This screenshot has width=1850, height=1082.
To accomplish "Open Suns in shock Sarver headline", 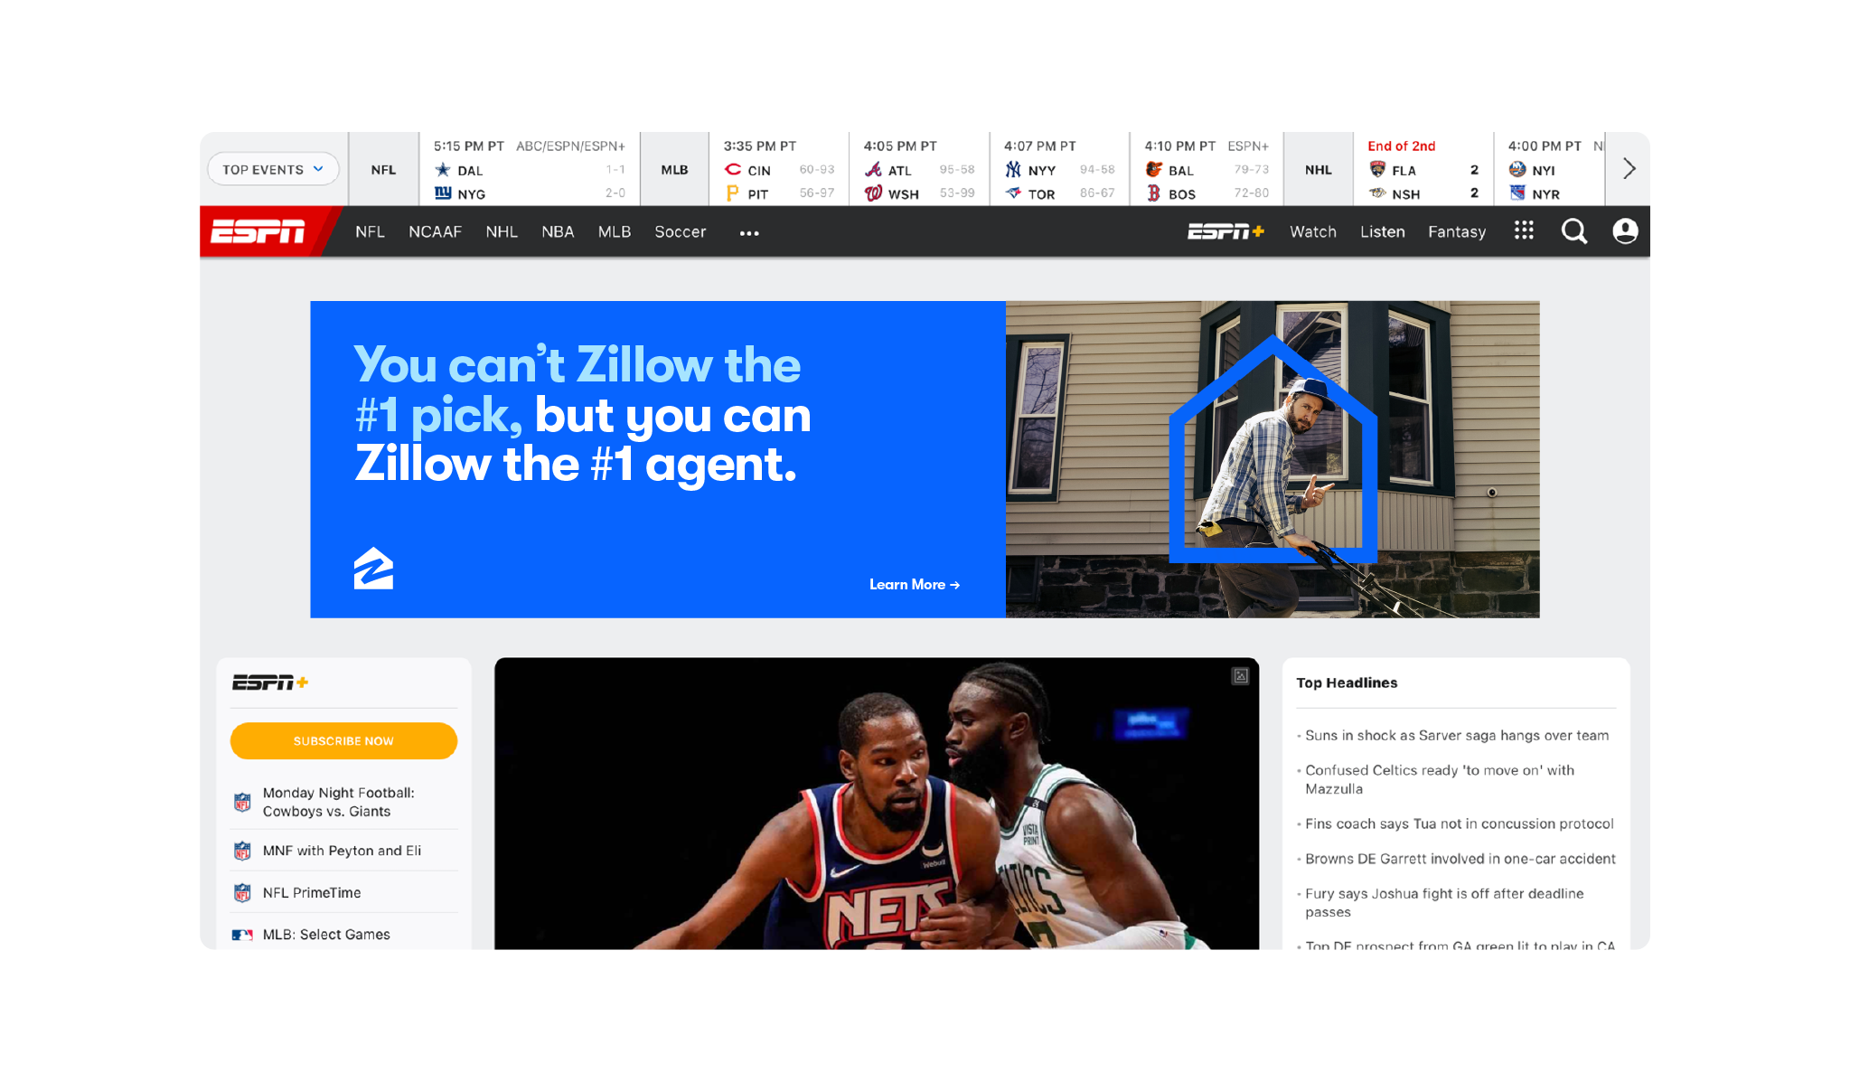I will tap(1456, 736).
